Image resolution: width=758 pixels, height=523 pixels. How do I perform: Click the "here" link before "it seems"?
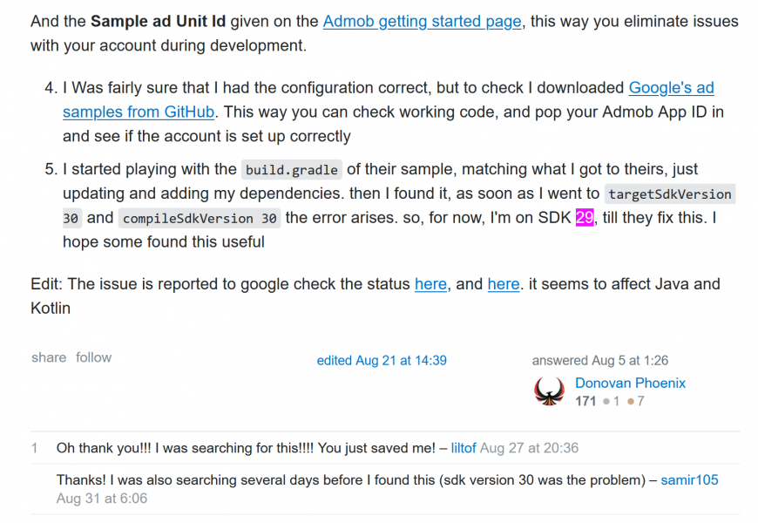504,284
